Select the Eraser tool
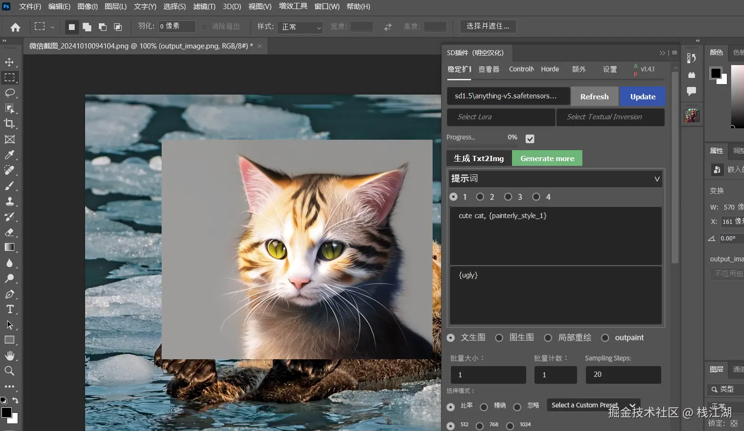This screenshot has width=744, height=431. (10, 232)
